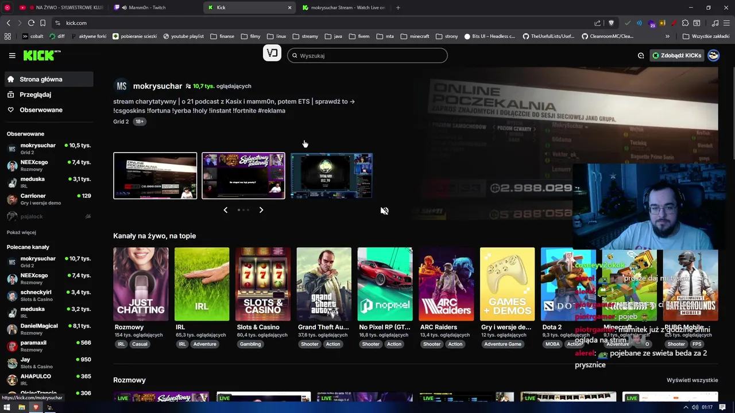Screen dimensions: 735x413
Task: Open the Windows Start button
Action: pyautogui.click(x=7, y=407)
